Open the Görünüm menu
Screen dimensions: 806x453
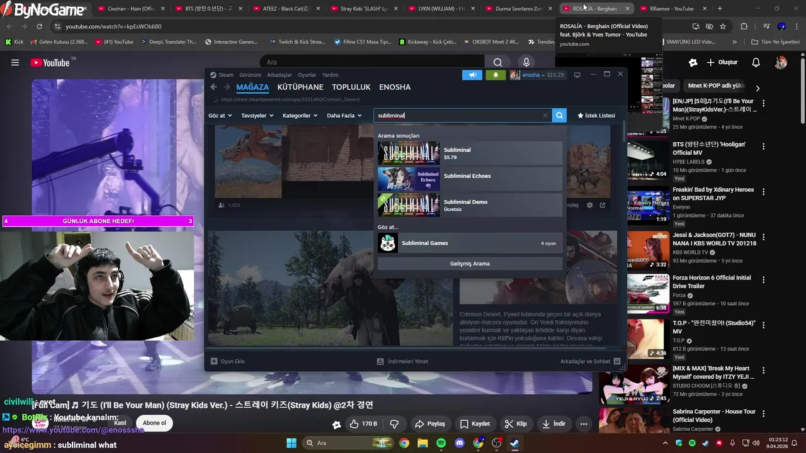point(250,75)
